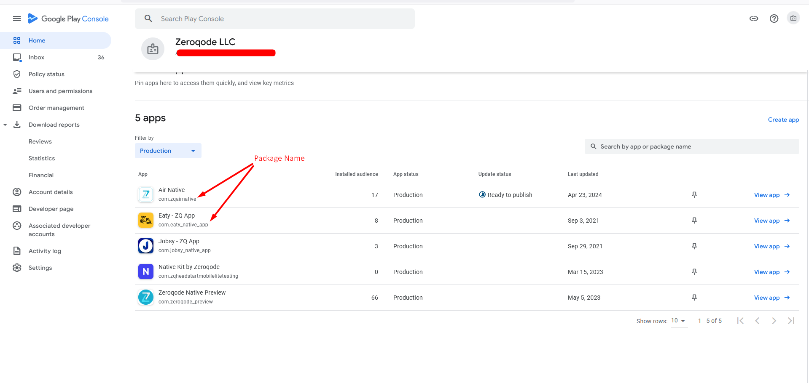The height and width of the screenshot is (383, 809).
Task: Click the Settings gear icon
Action: tap(17, 268)
